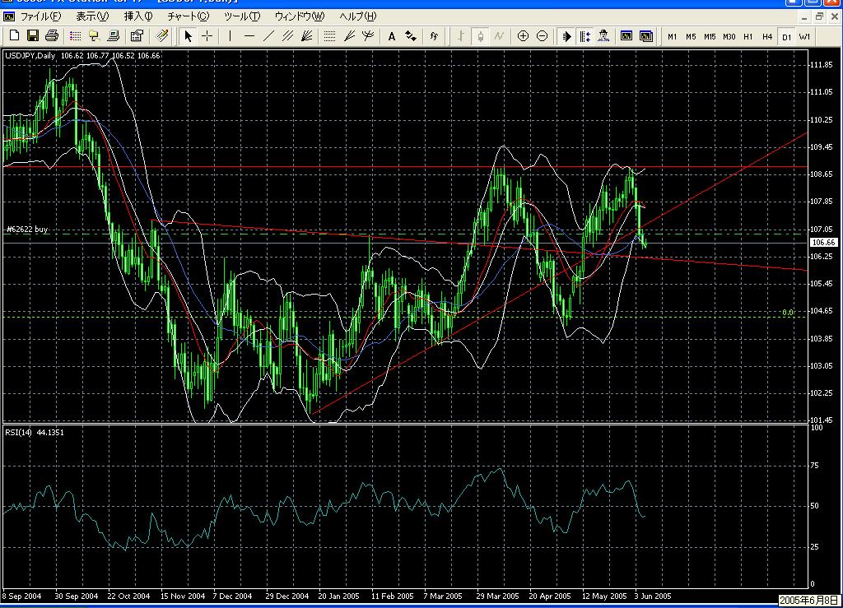Viewport: 843px width, 608px height.
Task: Switch timeframe to H1
Action: (748, 36)
